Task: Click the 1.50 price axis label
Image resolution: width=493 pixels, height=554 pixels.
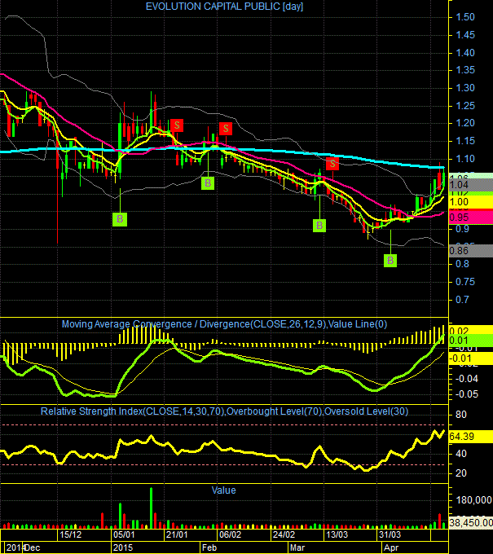Action: [465, 17]
